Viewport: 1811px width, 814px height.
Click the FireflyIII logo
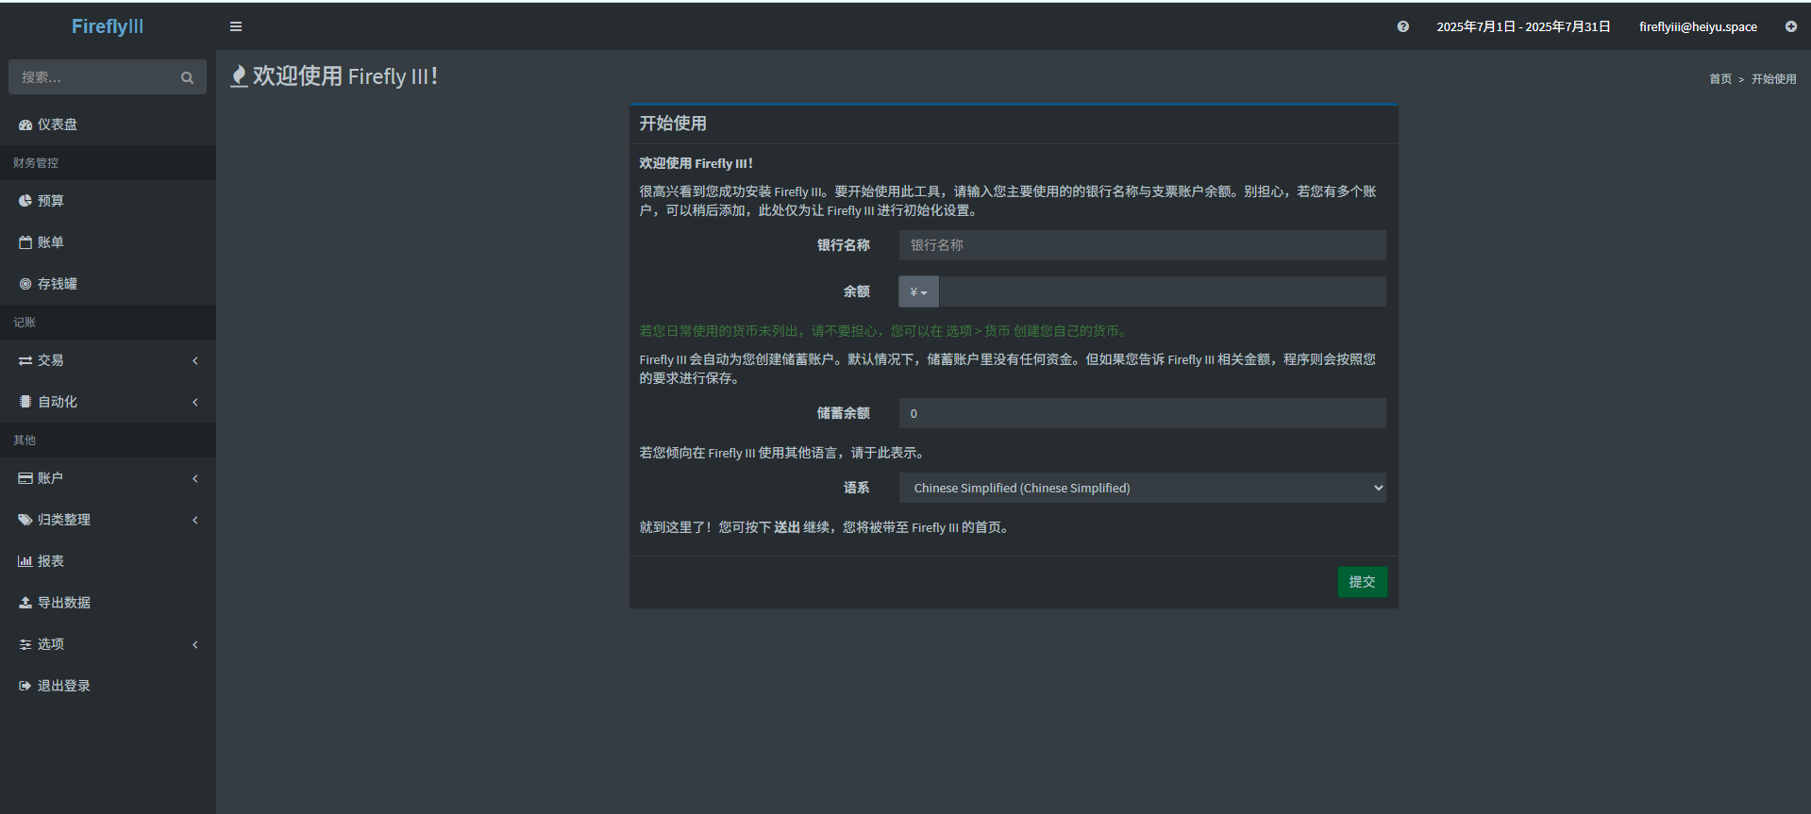point(108,26)
